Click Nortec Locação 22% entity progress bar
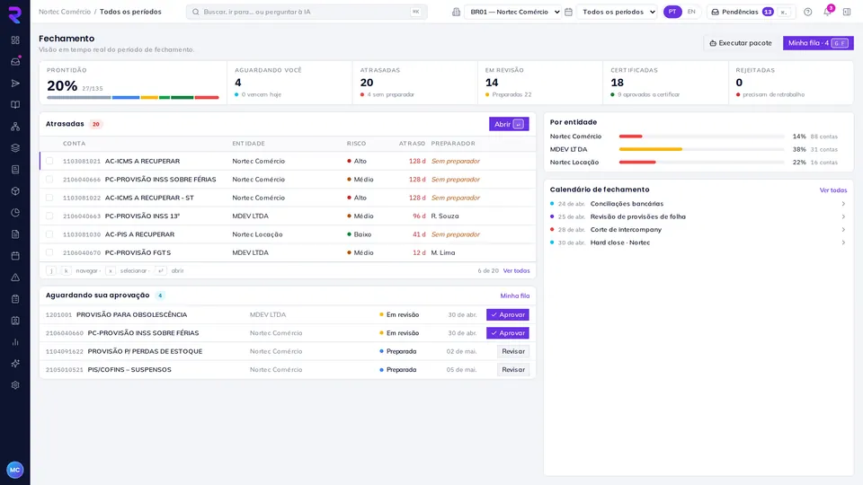This screenshot has width=863, height=485. [702, 163]
